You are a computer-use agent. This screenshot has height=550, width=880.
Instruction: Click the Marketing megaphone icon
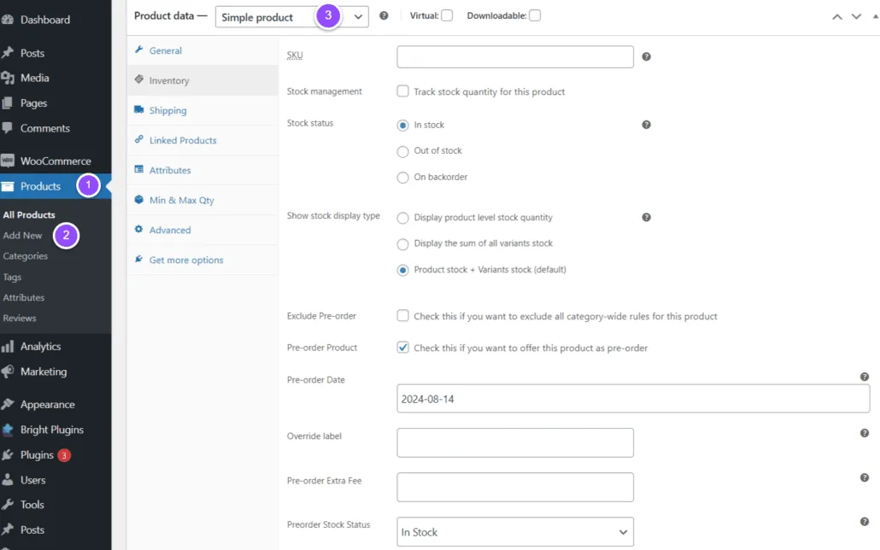click(x=8, y=372)
